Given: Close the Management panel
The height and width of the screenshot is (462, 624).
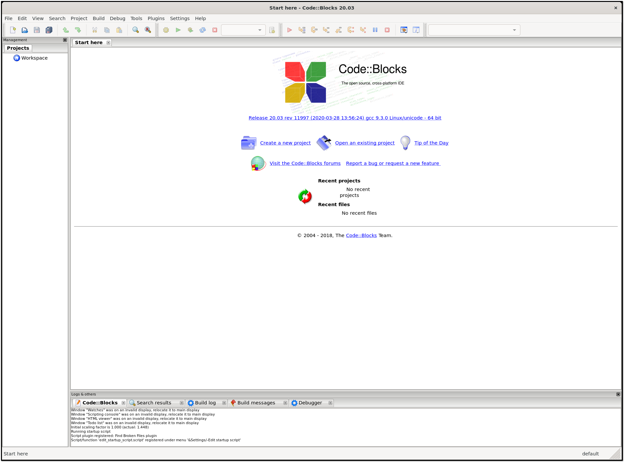Looking at the screenshot, I should coord(65,40).
